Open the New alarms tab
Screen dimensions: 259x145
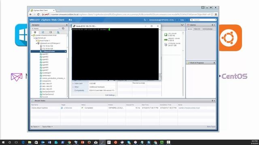197,29
